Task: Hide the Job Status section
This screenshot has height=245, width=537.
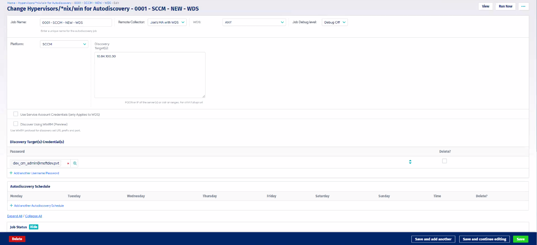Action: pyautogui.click(x=33, y=227)
